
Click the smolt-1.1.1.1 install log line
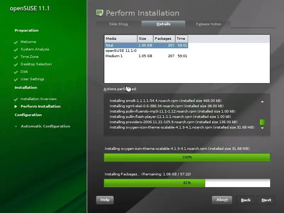point(165,101)
